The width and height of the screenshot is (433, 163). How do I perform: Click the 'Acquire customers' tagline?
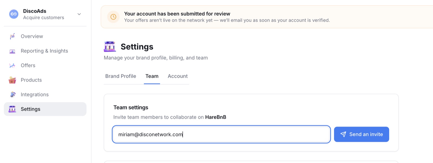(44, 18)
